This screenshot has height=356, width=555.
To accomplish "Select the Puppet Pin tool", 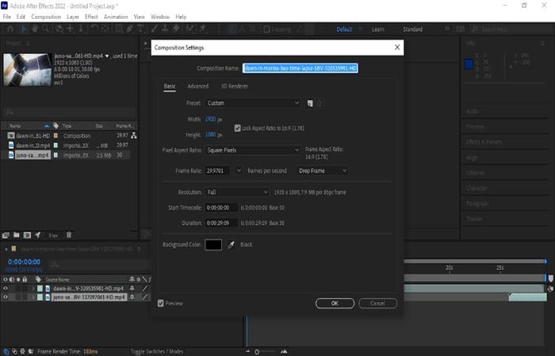I will click(x=203, y=29).
